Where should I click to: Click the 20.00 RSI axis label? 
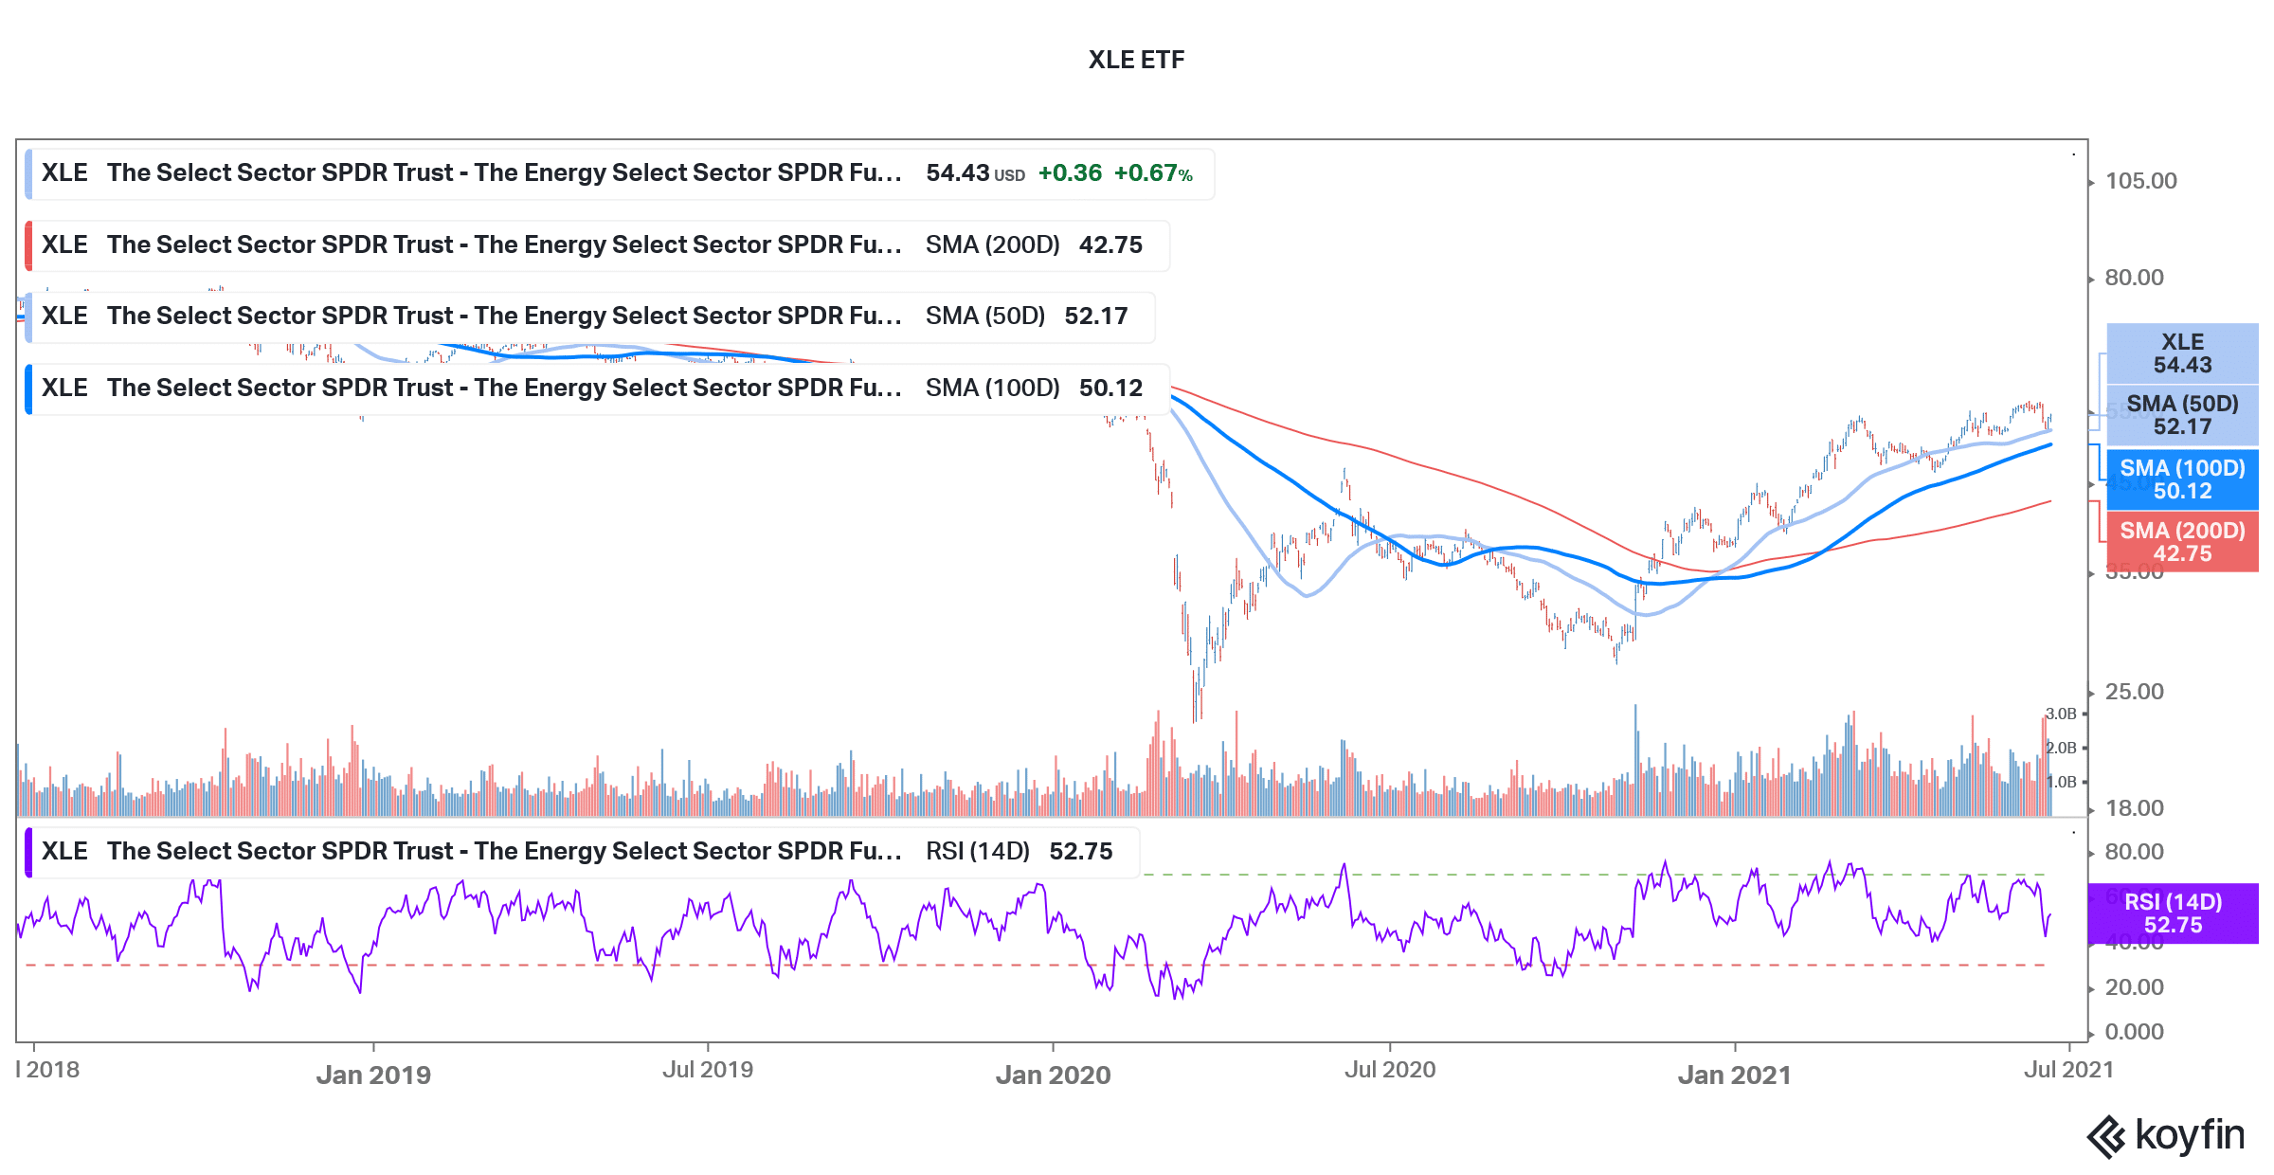click(x=2134, y=987)
